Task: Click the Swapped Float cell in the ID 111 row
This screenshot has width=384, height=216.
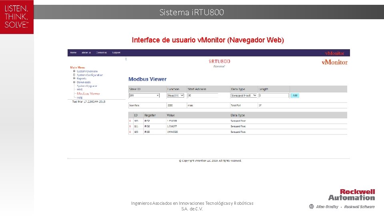Action: [x=238, y=126]
